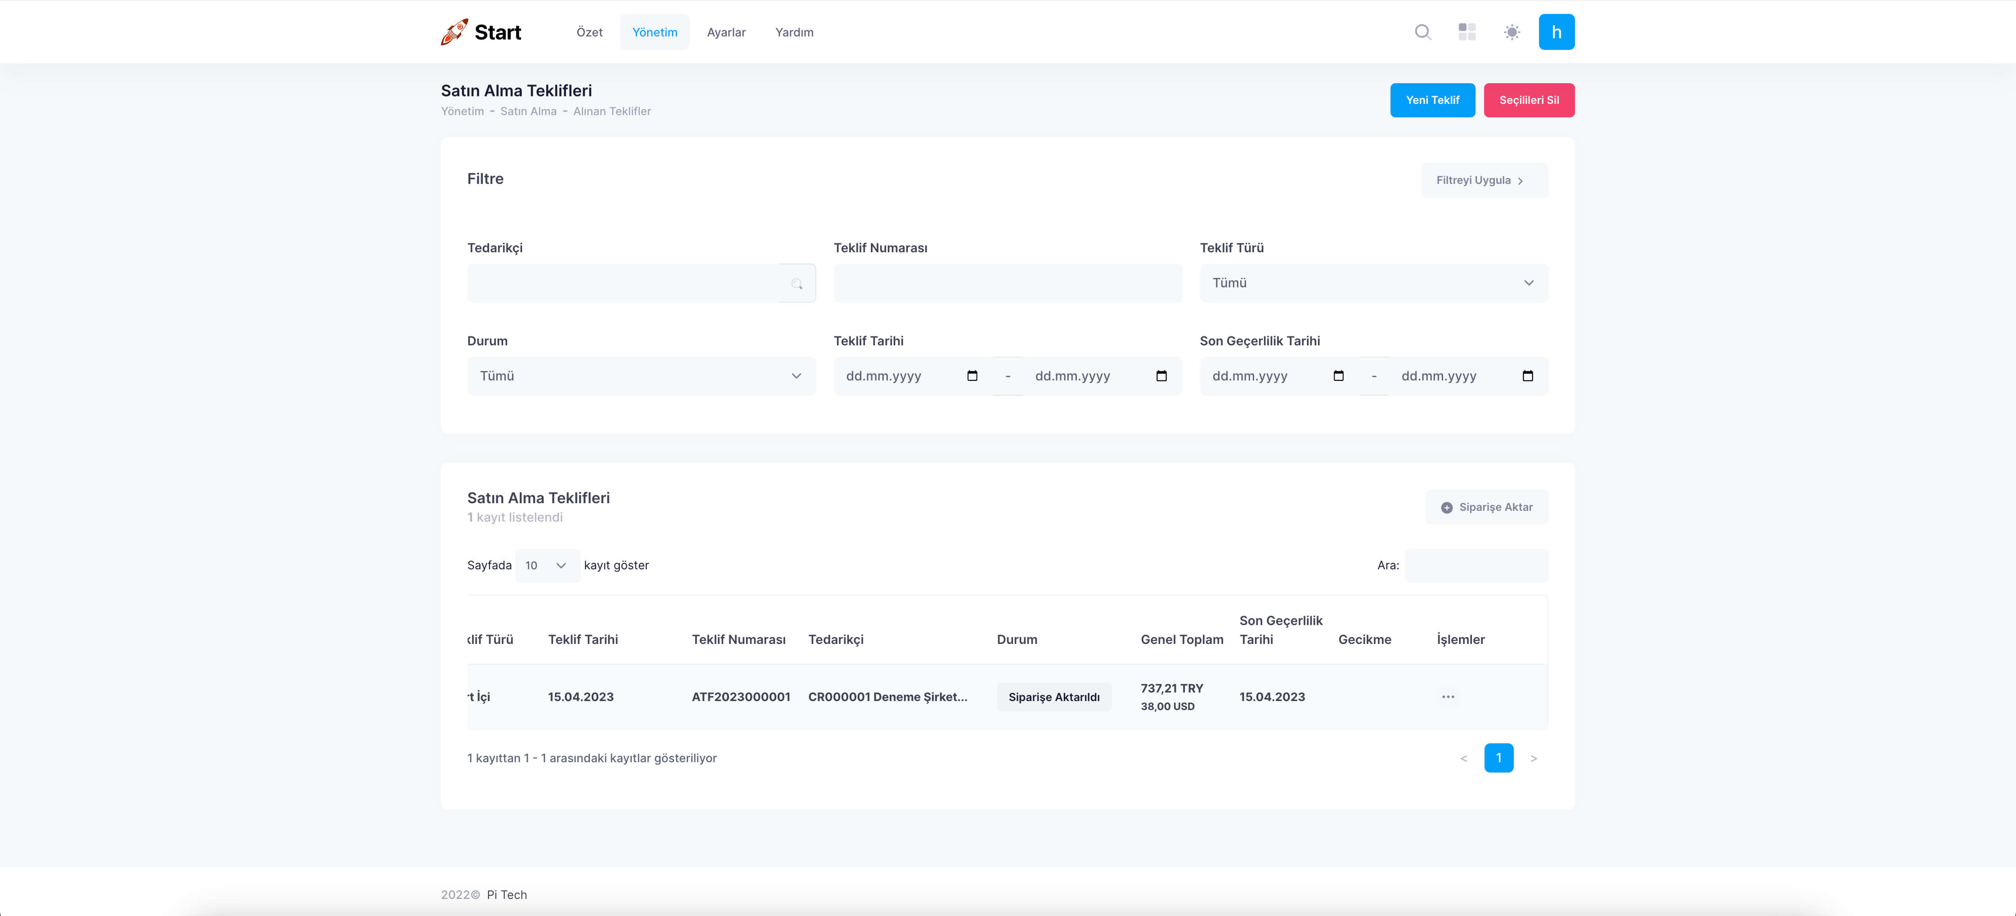Focus the Teklif Numarası input field

point(1007,283)
